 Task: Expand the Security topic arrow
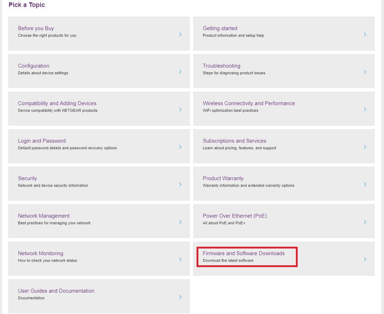click(x=180, y=184)
